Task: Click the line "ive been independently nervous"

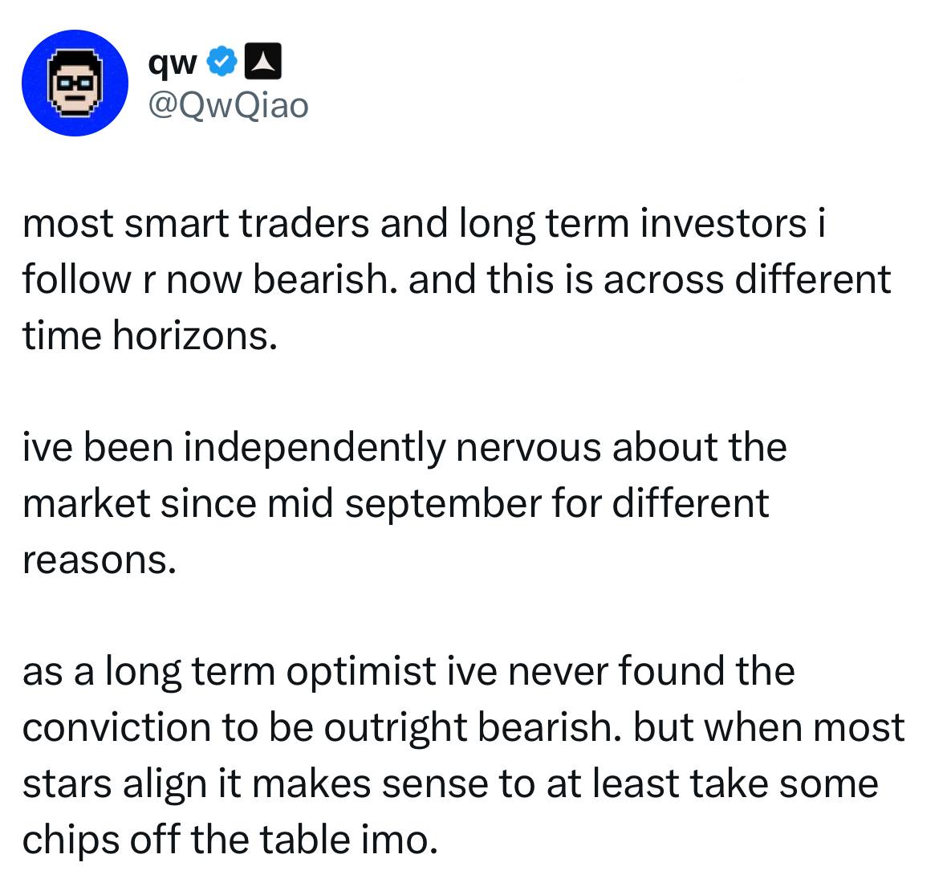Action: pos(404,448)
